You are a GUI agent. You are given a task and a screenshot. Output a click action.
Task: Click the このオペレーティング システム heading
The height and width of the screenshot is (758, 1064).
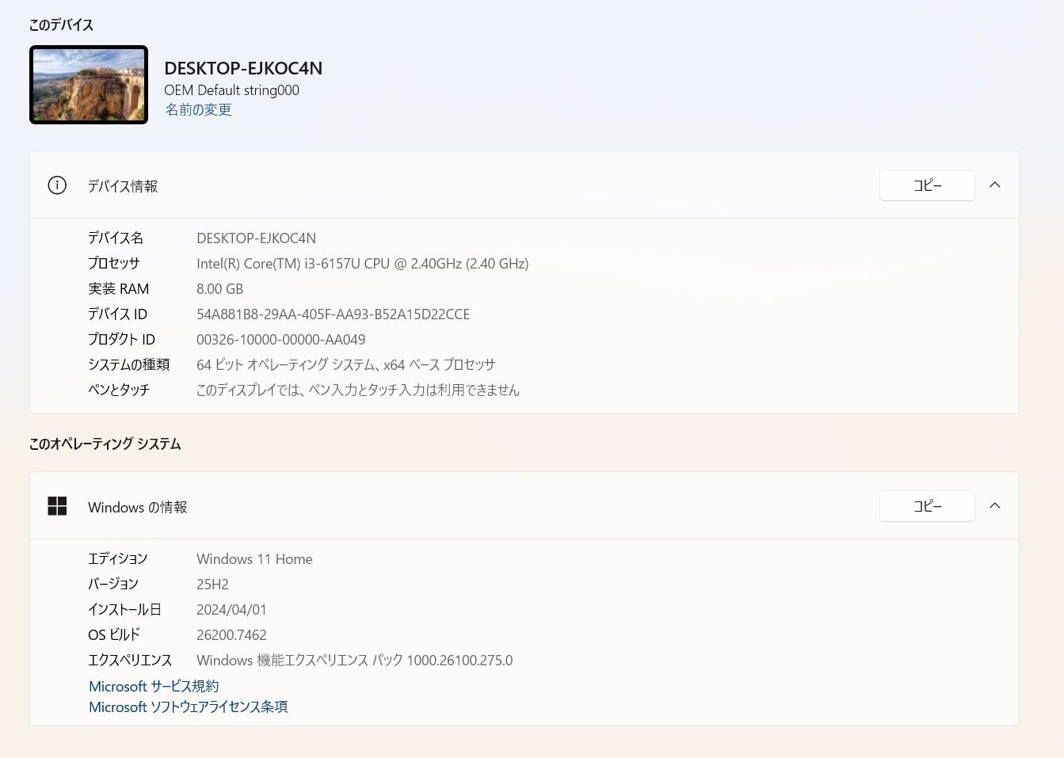105,444
